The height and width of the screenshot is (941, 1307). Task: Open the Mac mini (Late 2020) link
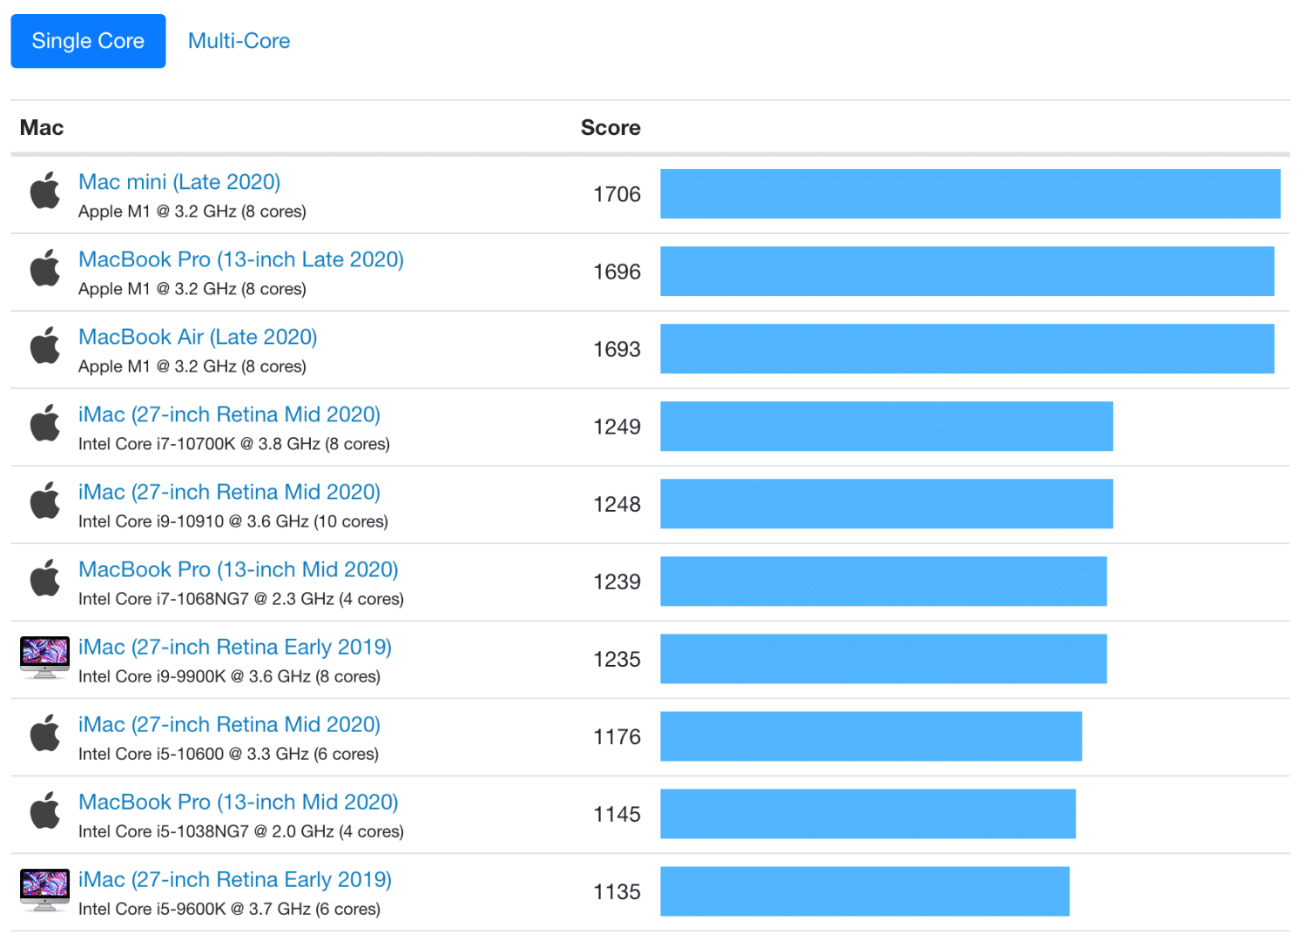(179, 182)
